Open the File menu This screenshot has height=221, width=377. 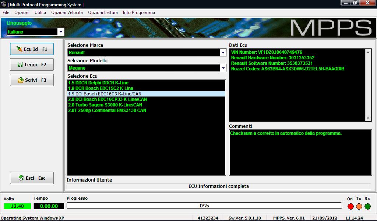[6, 13]
